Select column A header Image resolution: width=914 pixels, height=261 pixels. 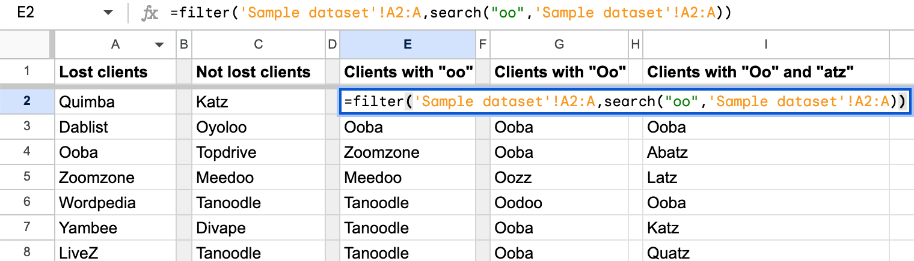[116, 44]
